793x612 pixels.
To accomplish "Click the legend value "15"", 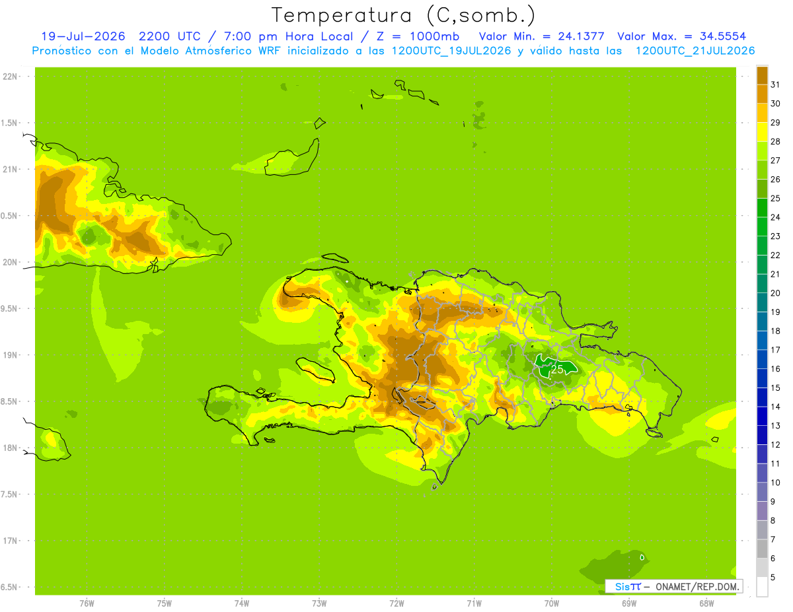I will [776, 388].
